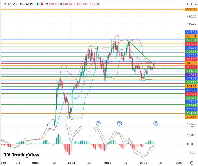Click the rightmost dividend D marker
The image size is (198, 166).
[x=156, y=123]
